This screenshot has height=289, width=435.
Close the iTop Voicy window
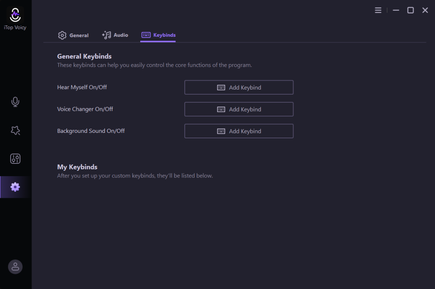[425, 10]
